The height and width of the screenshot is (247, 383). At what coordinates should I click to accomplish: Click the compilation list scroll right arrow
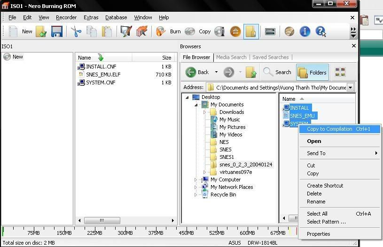pos(173,220)
